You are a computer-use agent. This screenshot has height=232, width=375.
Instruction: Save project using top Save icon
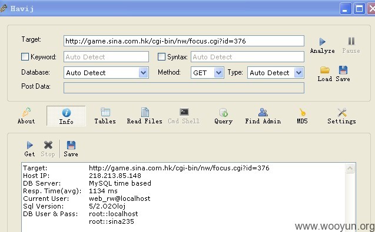(x=343, y=74)
